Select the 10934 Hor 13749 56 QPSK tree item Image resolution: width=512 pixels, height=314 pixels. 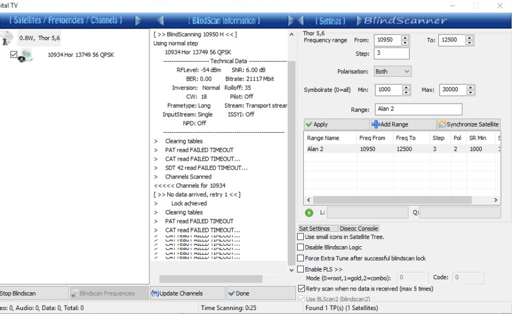(x=81, y=55)
